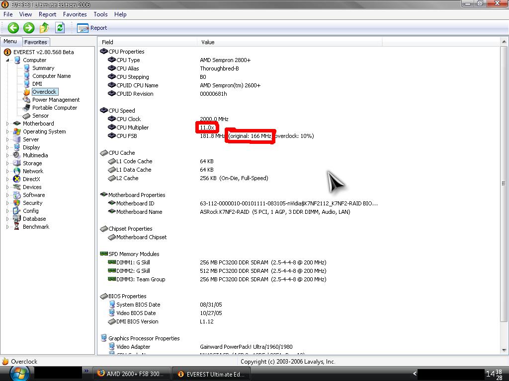Select the DMI page icon
Viewport: 509px width, 381px height.
click(27, 84)
